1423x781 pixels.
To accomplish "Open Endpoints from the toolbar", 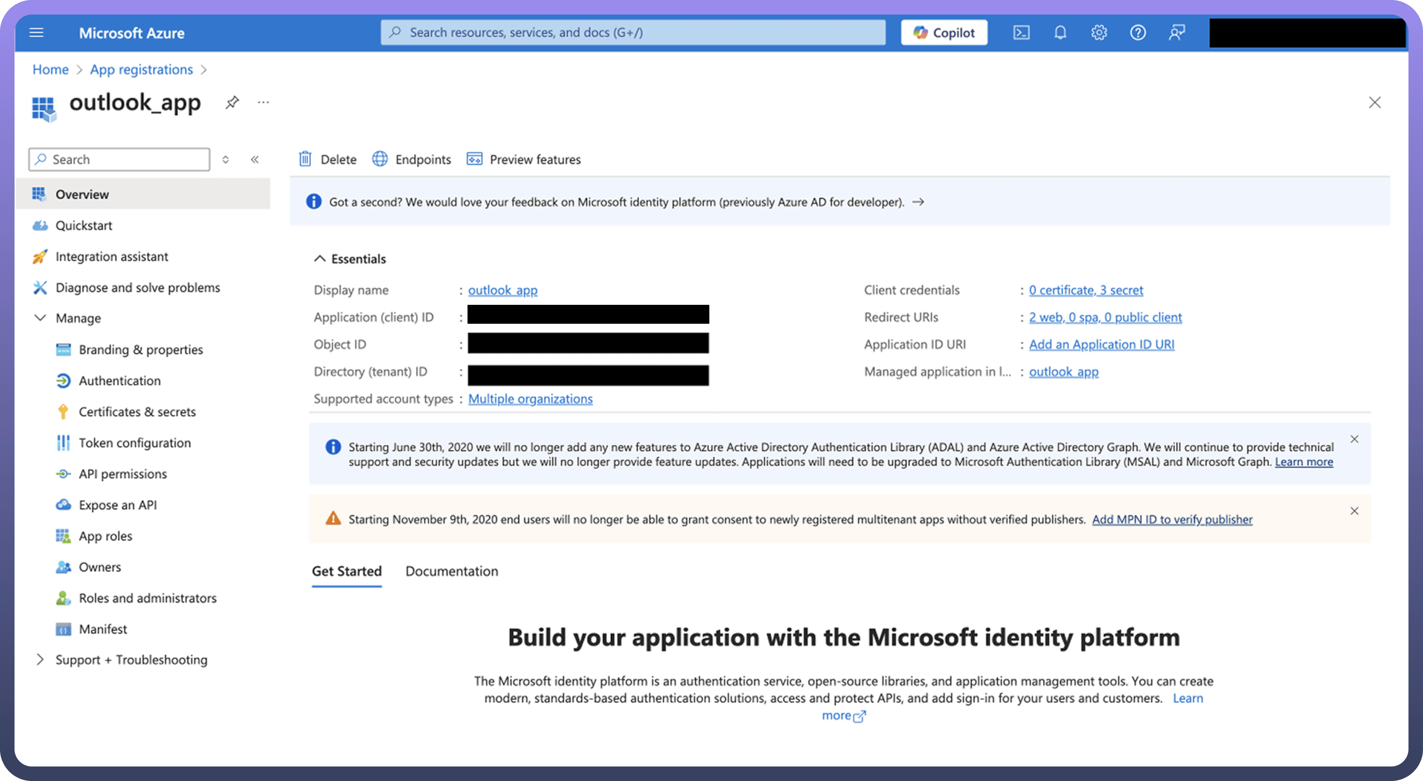I will (x=412, y=159).
